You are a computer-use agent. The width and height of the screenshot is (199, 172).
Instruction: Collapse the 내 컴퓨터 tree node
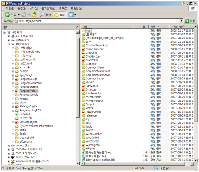(x=5, y=33)
